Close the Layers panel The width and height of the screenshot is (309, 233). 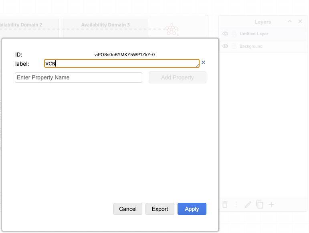pyautogui.click(x=300, y=22)
